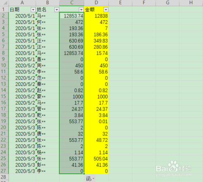This screenshot has width=203, height=182.
Task: Click cell C11 with value 58.6
Action: click(72, 72)
